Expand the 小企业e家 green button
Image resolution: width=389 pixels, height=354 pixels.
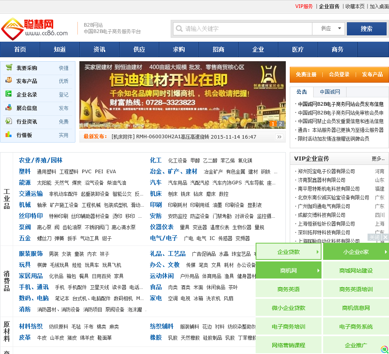pos(356,252)
